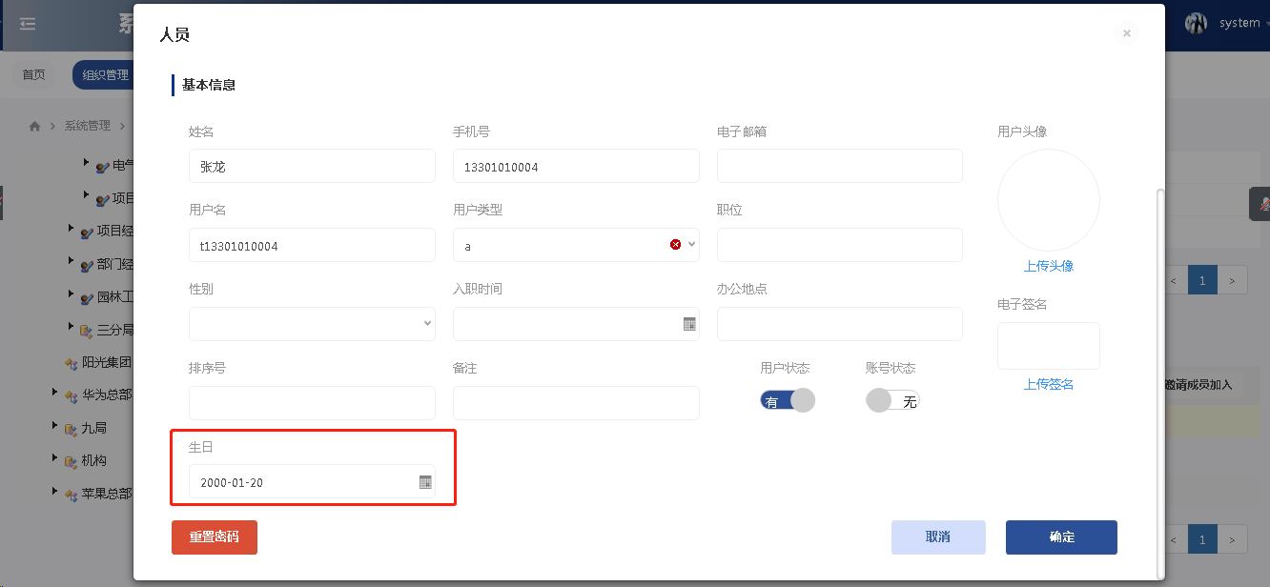Toggle the 账号状态 switch
Image resolution: width=1270 pixels, height=587 pixels.
coord(892,401)
